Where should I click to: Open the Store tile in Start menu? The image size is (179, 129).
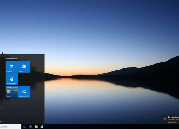click(24, 67)
